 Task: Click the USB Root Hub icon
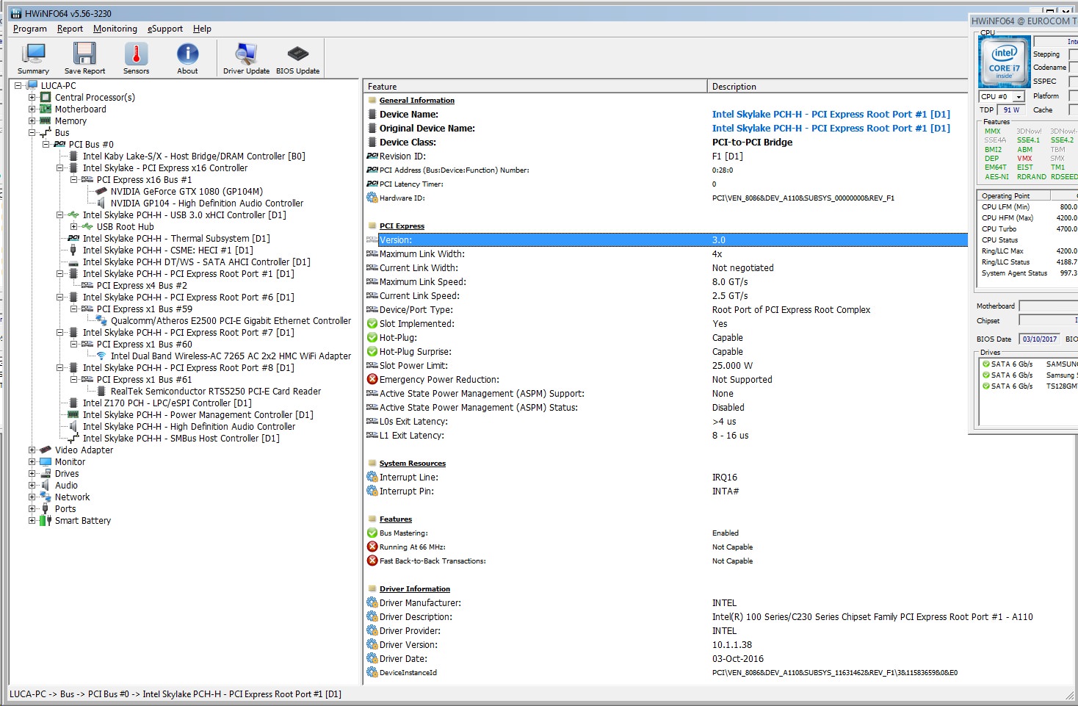(x=87, y=226)
